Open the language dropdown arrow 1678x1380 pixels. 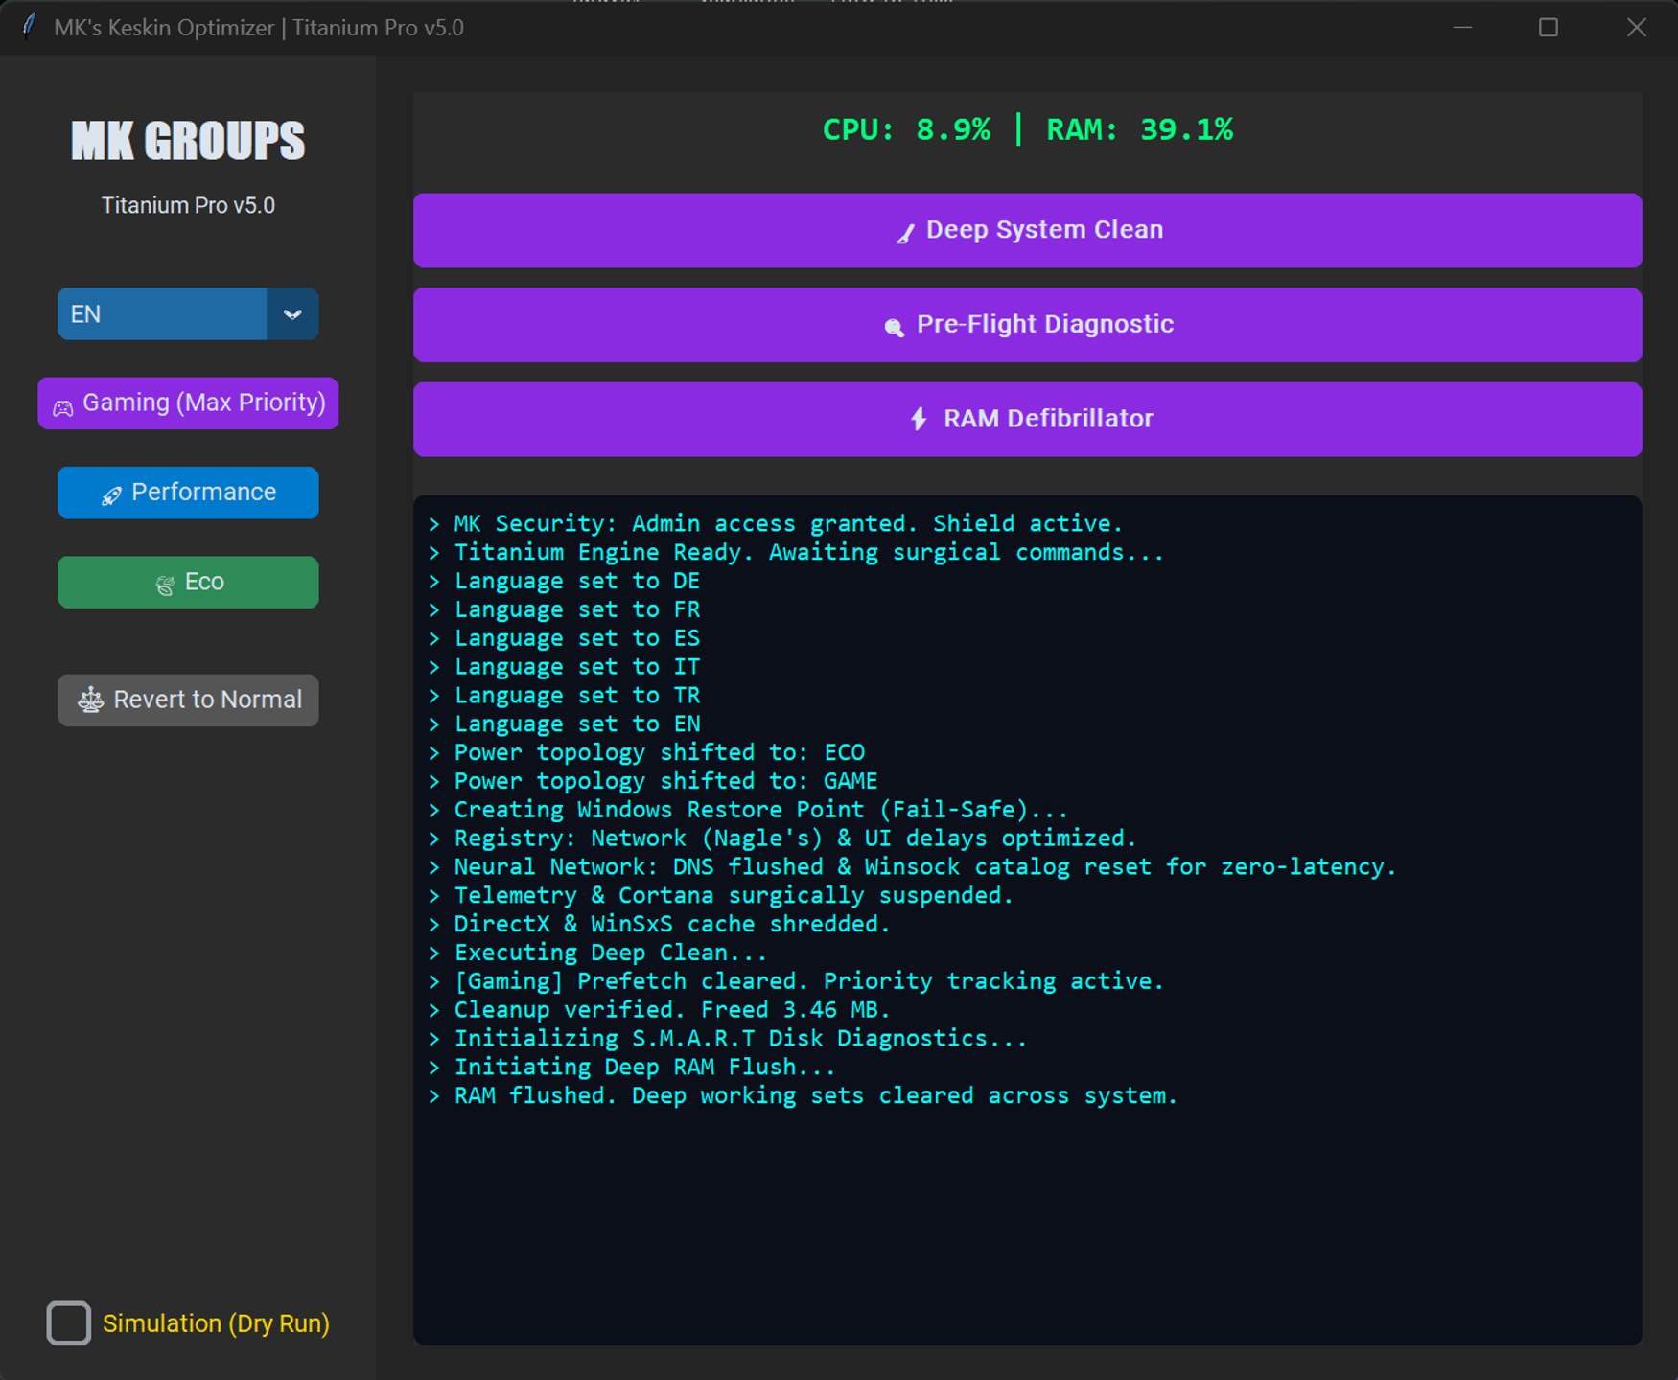coord(292,313)
